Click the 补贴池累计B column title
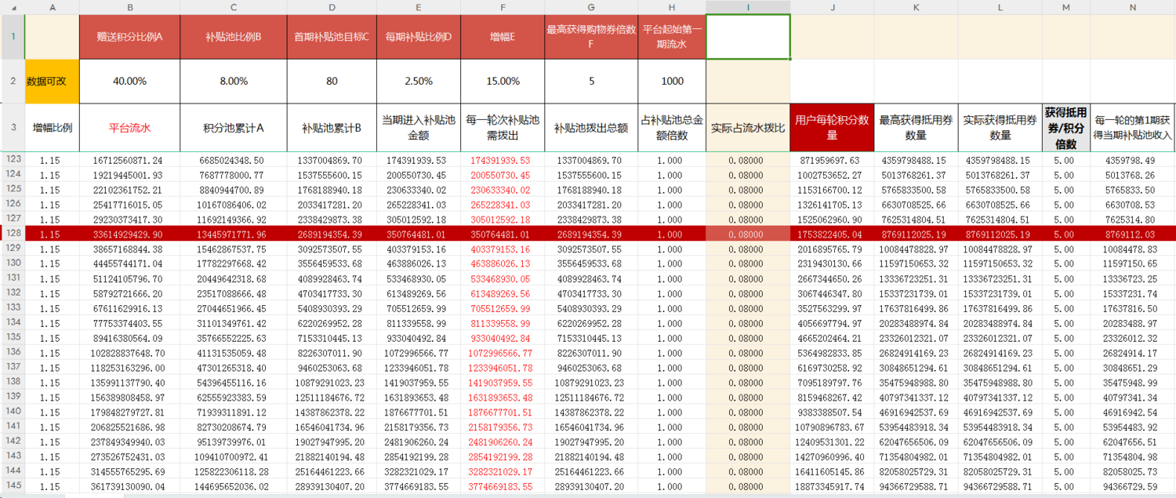The height and width of the screenshot is (498, 1176). coord(332,127)
